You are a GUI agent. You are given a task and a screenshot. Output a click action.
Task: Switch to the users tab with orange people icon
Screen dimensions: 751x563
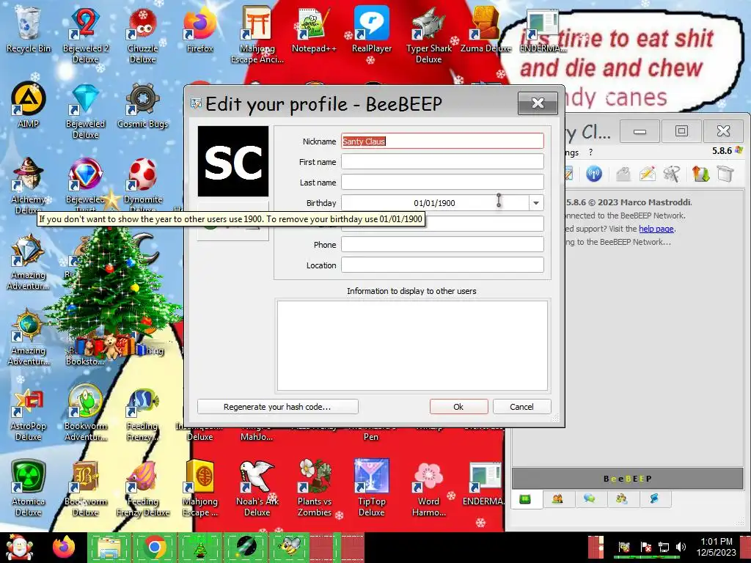pyautogui.click(x=557, y=499)
